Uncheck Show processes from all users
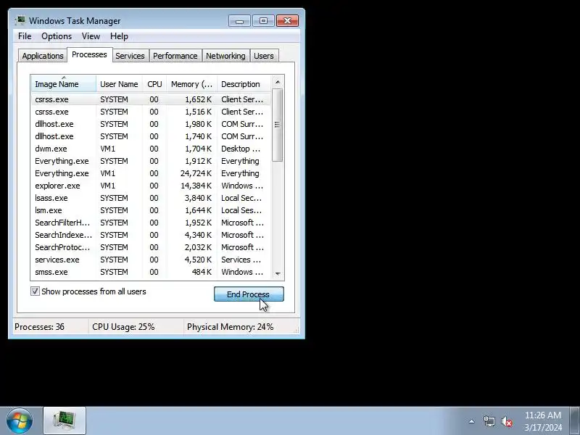Image resolution: width=580 pixels, height=435 pixels. tap(35, 291)
